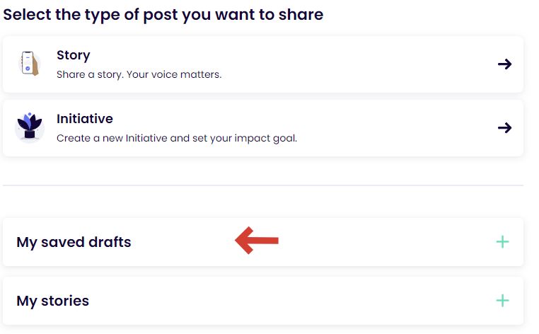Click the Story phone illustration icon
The height and width of the screenshot is (334, 539).
point(29,64)
